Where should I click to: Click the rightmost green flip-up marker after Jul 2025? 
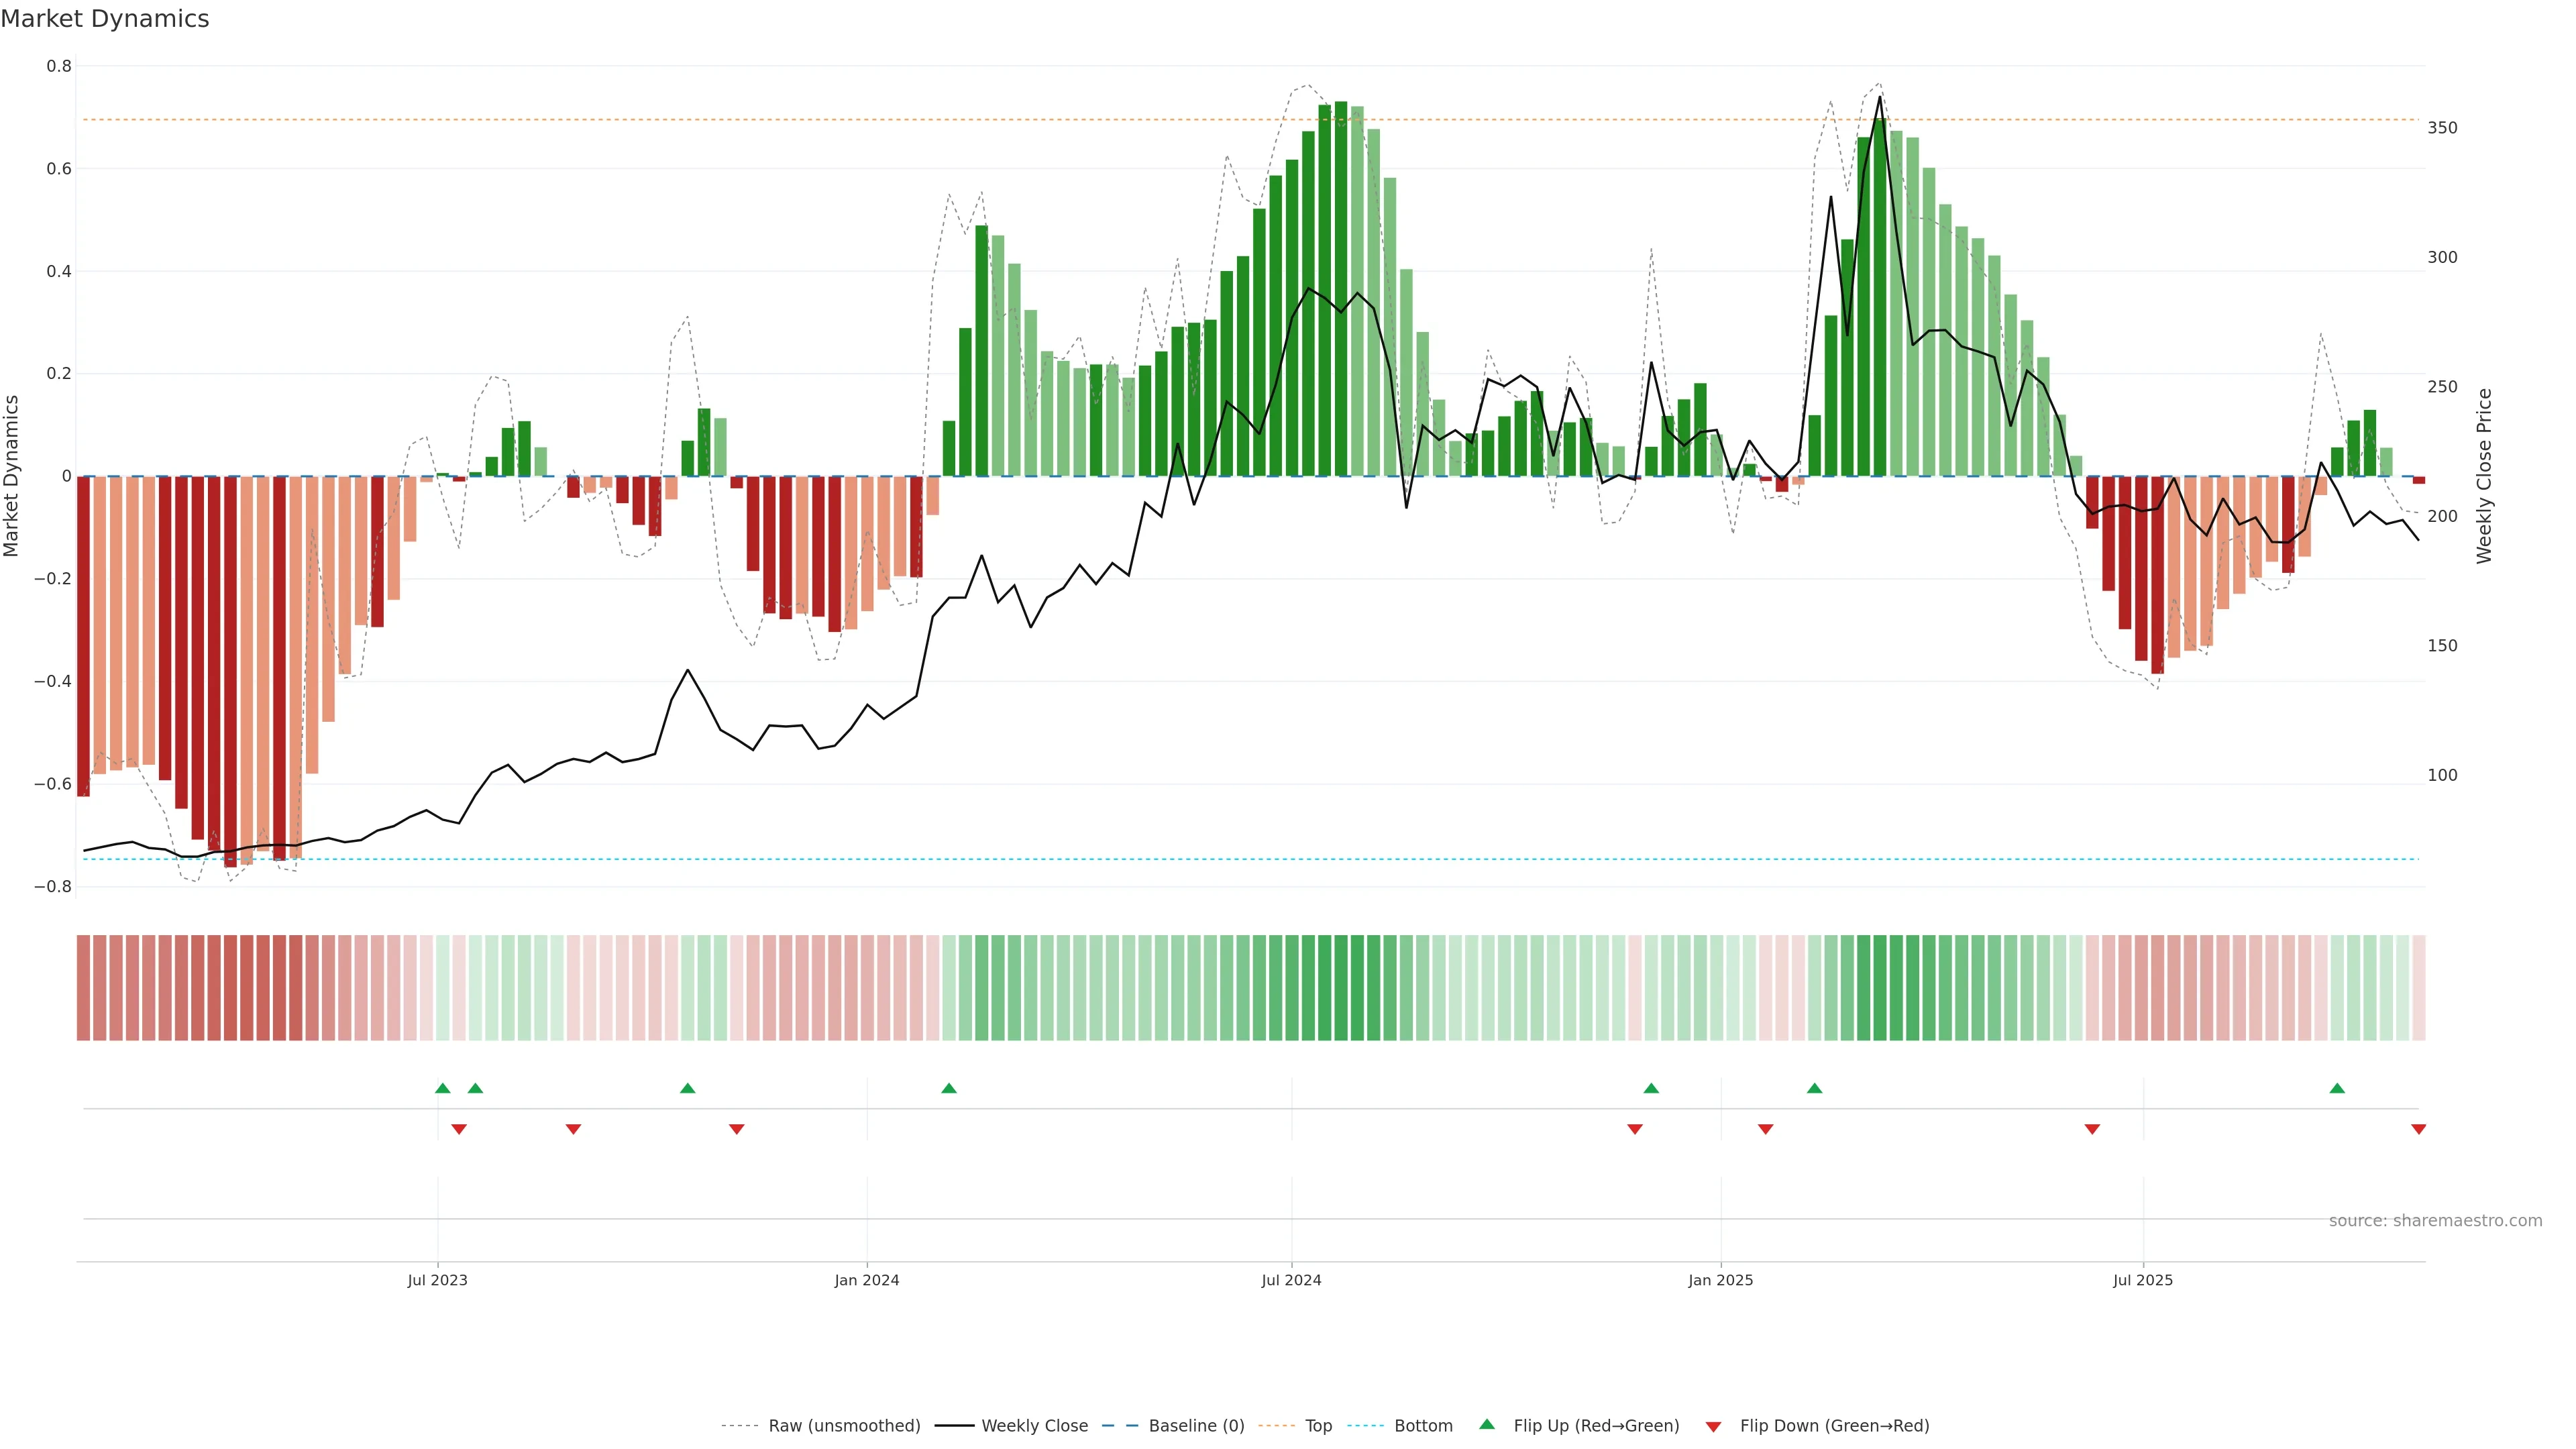point(2337,1088)
